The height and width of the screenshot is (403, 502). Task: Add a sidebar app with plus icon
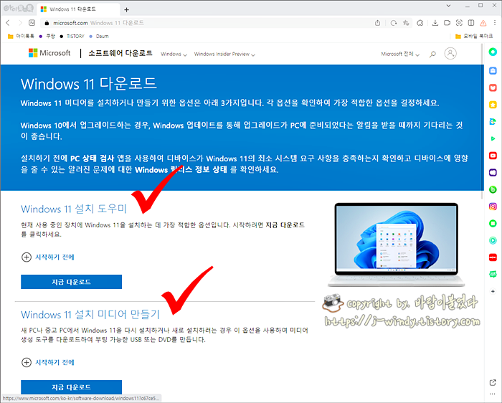click(x=493, y=291)
